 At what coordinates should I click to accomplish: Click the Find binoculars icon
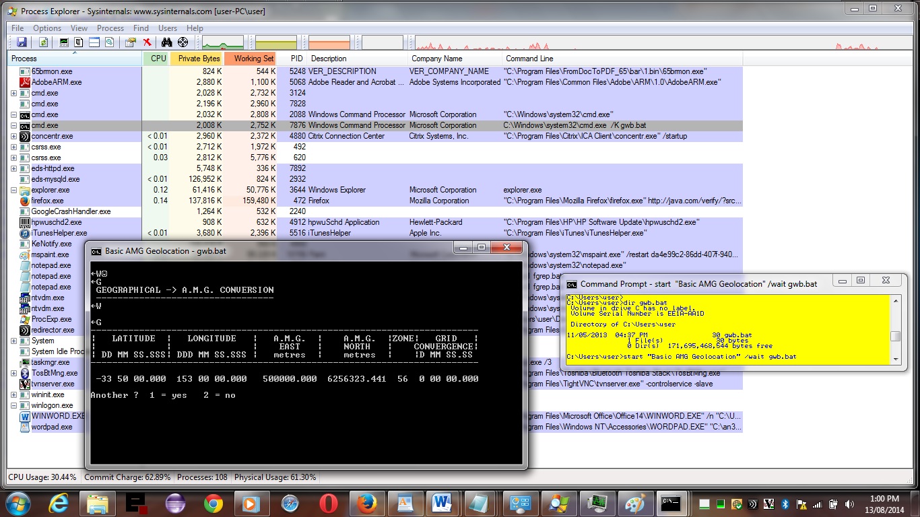click(166, 42)
